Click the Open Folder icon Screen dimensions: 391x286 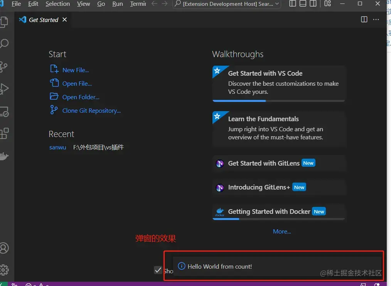(54, 96)
